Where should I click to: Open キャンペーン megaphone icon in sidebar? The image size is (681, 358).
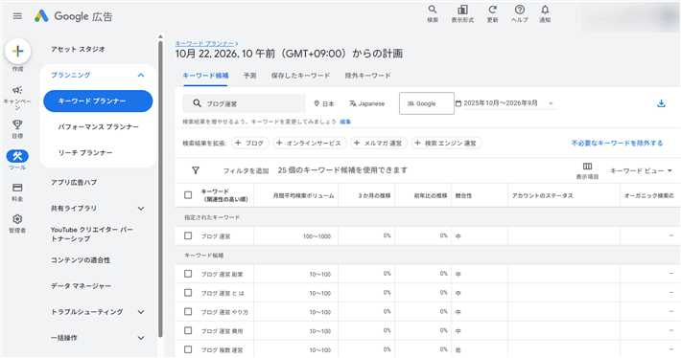point(17,90)
